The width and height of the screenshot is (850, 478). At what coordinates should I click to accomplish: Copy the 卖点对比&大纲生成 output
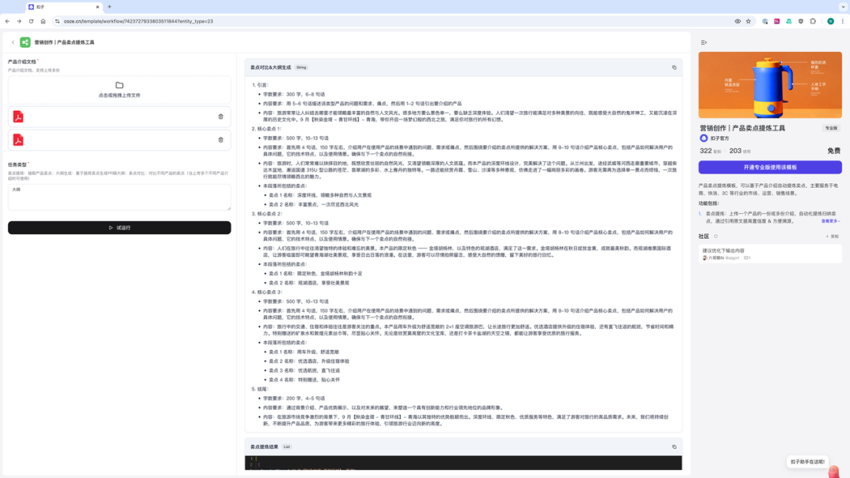(x=674, y=68)
